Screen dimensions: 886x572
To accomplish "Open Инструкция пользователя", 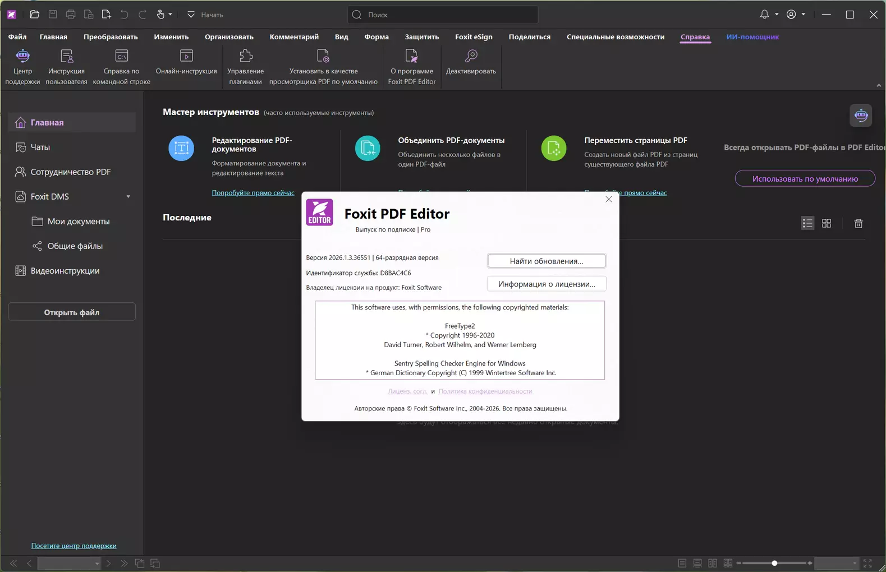I will pos(66,67).
